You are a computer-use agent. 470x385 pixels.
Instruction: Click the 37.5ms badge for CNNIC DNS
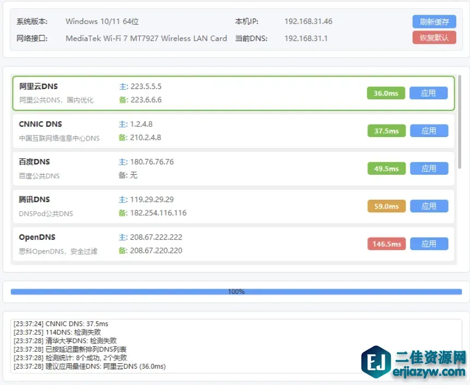[x=386, y=131]
